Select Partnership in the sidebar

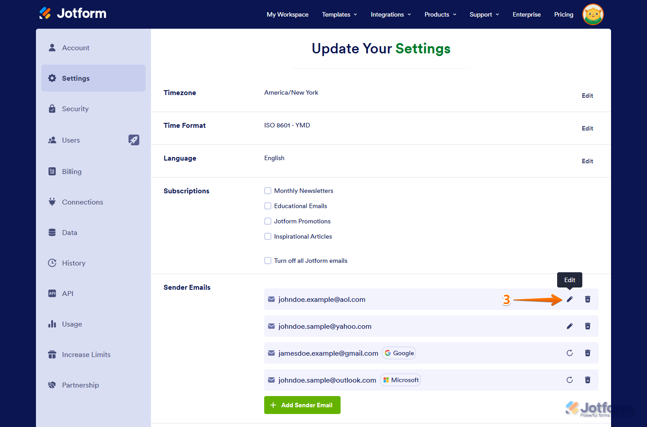click(x=93, y=385)
